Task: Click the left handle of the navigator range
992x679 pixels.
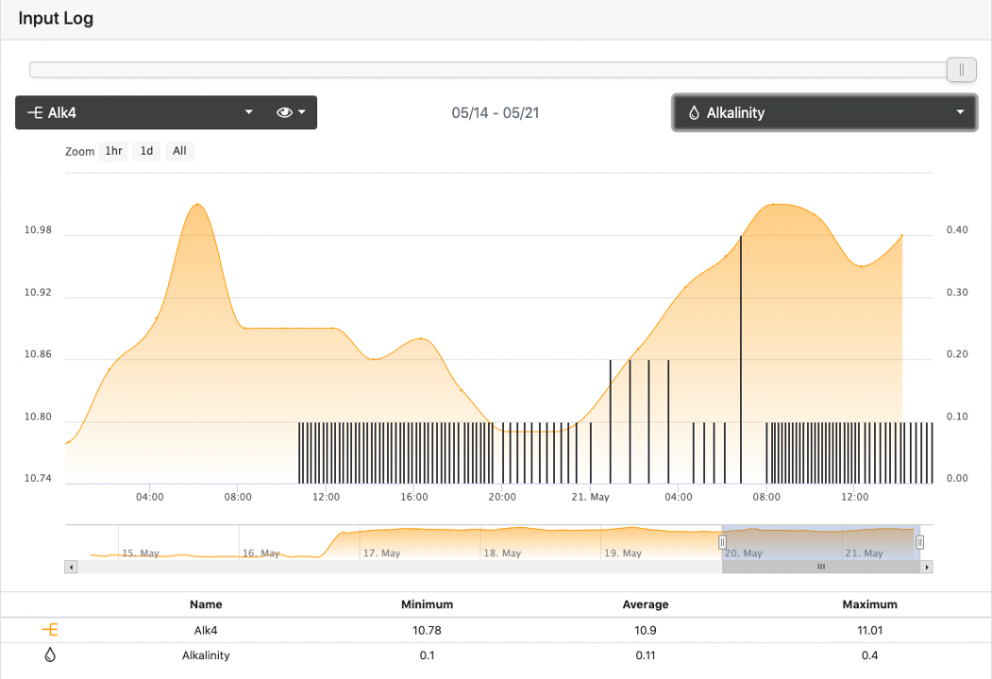Action: pyautogui.click(x=722, y=541)
